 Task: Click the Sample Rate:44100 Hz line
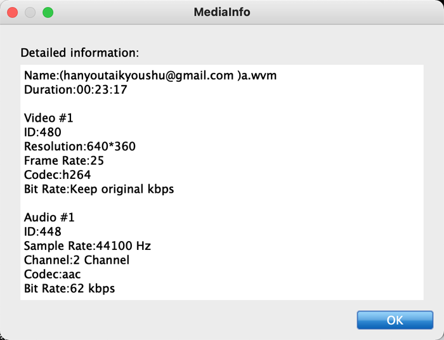(x=88, y=245)
